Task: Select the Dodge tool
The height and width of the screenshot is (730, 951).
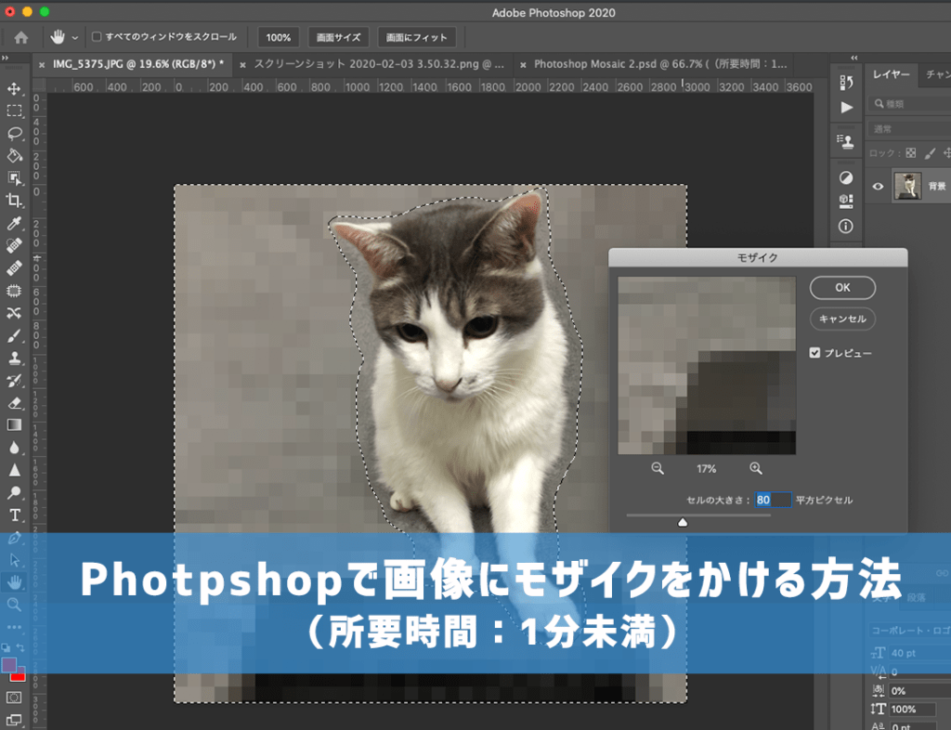Action: pos(14,492)
